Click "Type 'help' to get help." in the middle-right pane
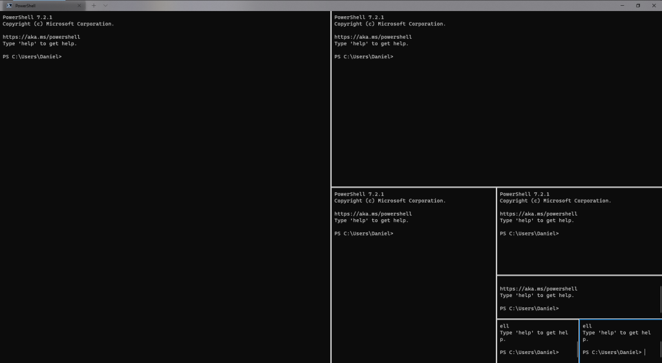The image size is (662, 363). (x=537, y=221)
